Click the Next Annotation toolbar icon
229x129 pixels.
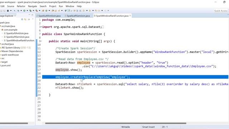84,10
